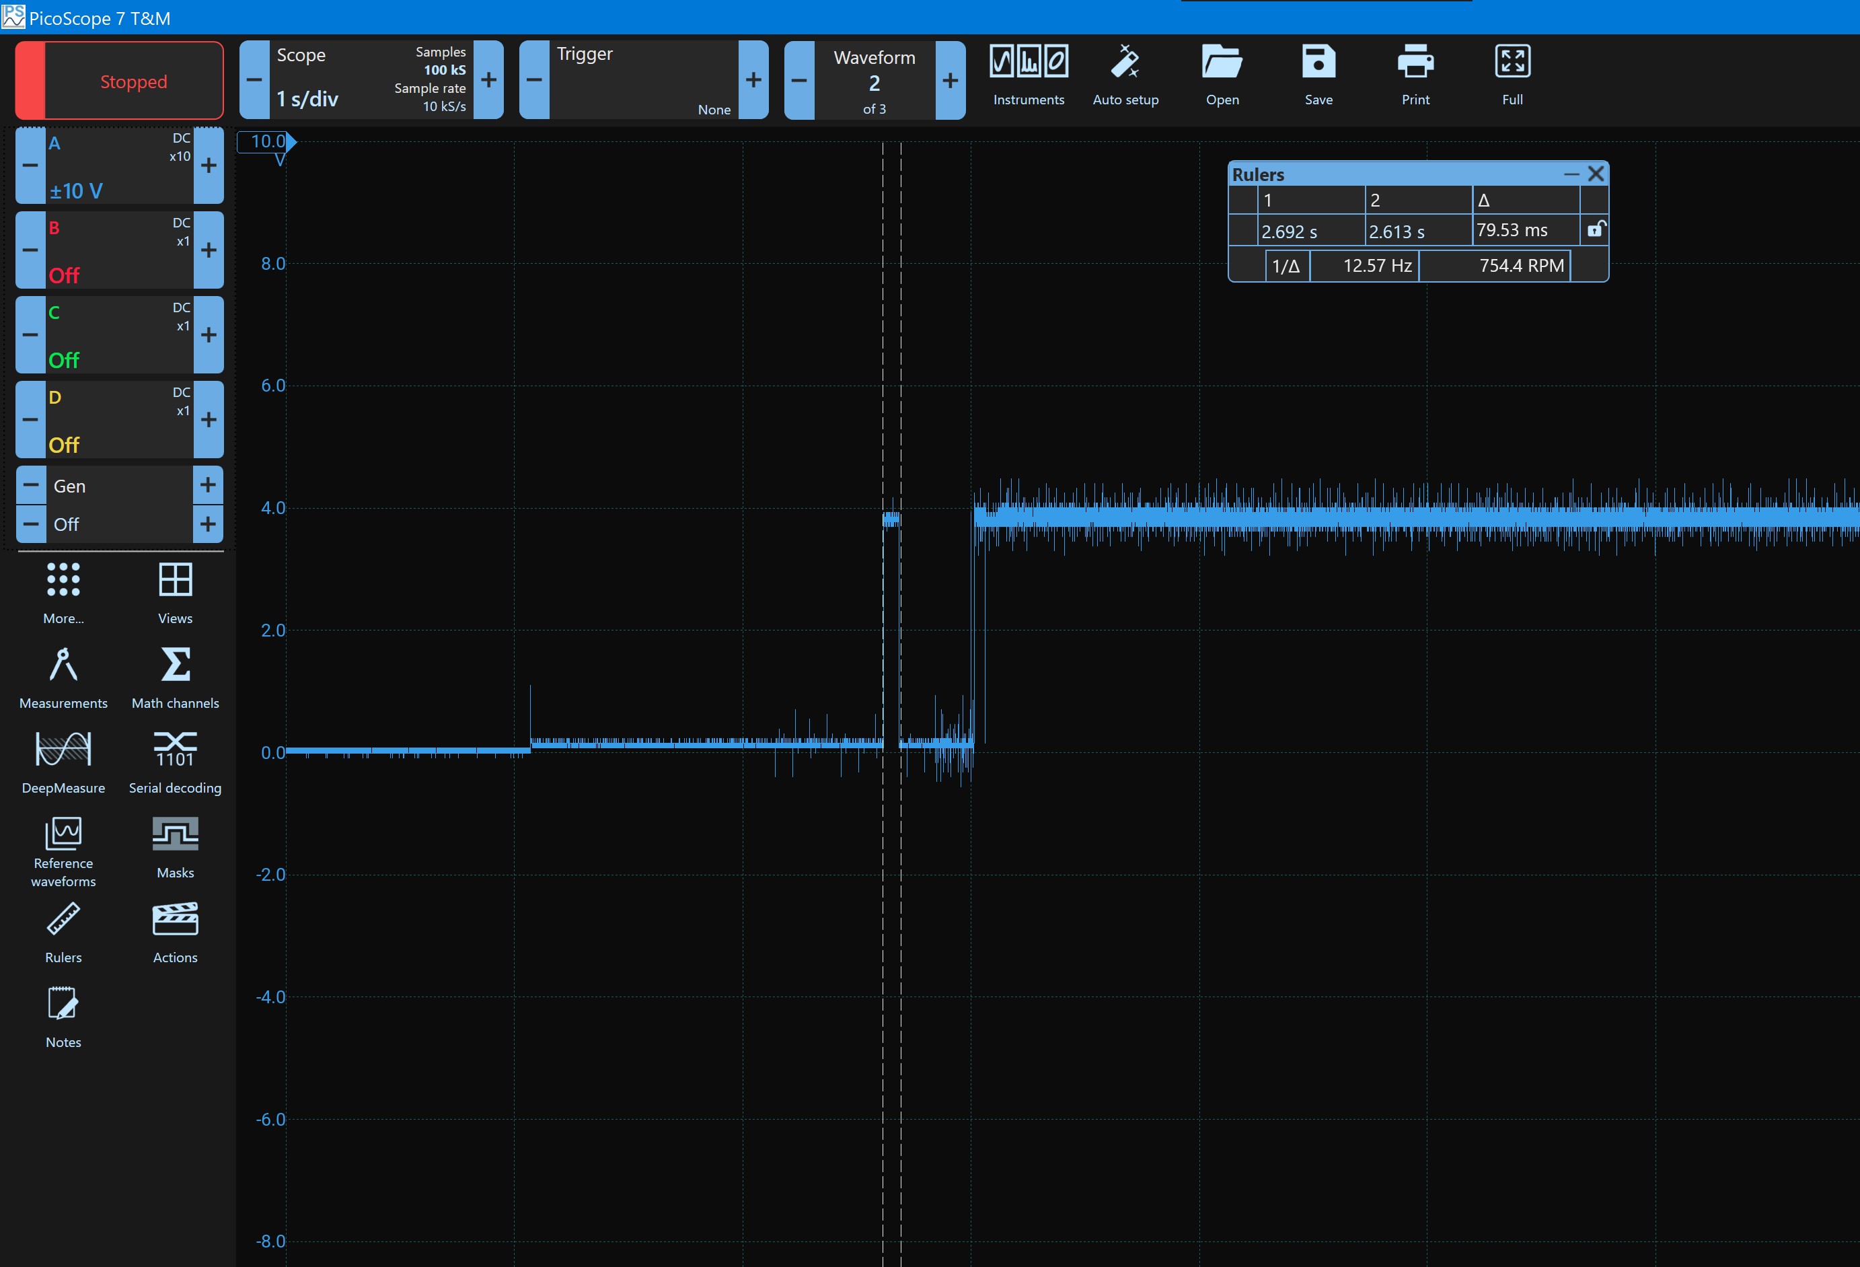Toggle the rulers lock icon

[1595, 229]
